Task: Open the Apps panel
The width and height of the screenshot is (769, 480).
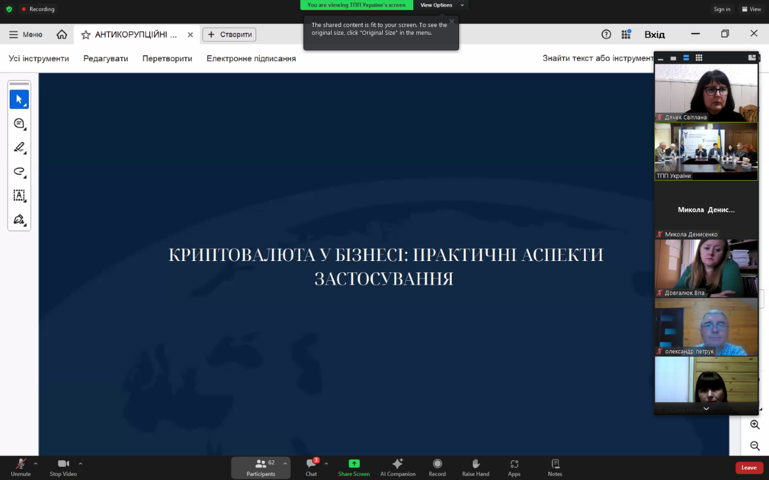Action: coord(514,467)
